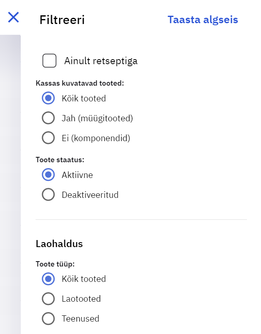Click the 'Laotooted' option text label

[81, 298]
